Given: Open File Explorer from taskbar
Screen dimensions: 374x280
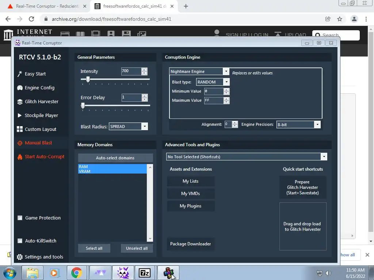Looking at the screenshot, I should (33, 273).
